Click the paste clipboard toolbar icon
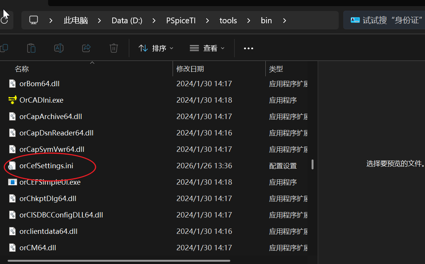The height and width of the screenshot is (264, 425). tap(31, 48)
